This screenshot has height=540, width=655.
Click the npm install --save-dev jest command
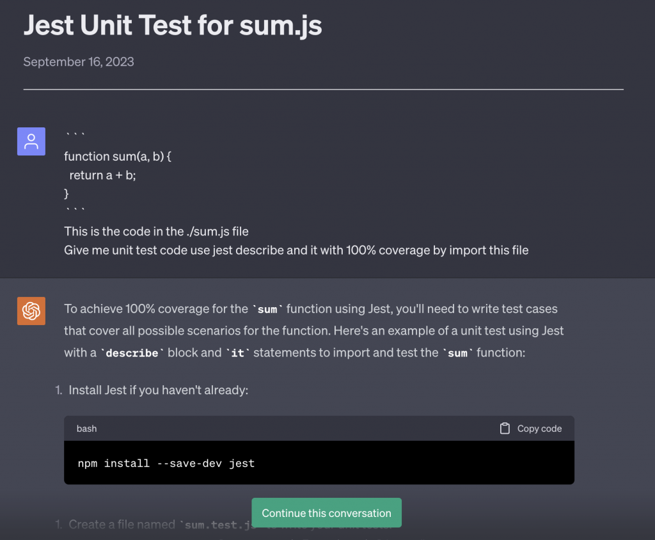166,463
